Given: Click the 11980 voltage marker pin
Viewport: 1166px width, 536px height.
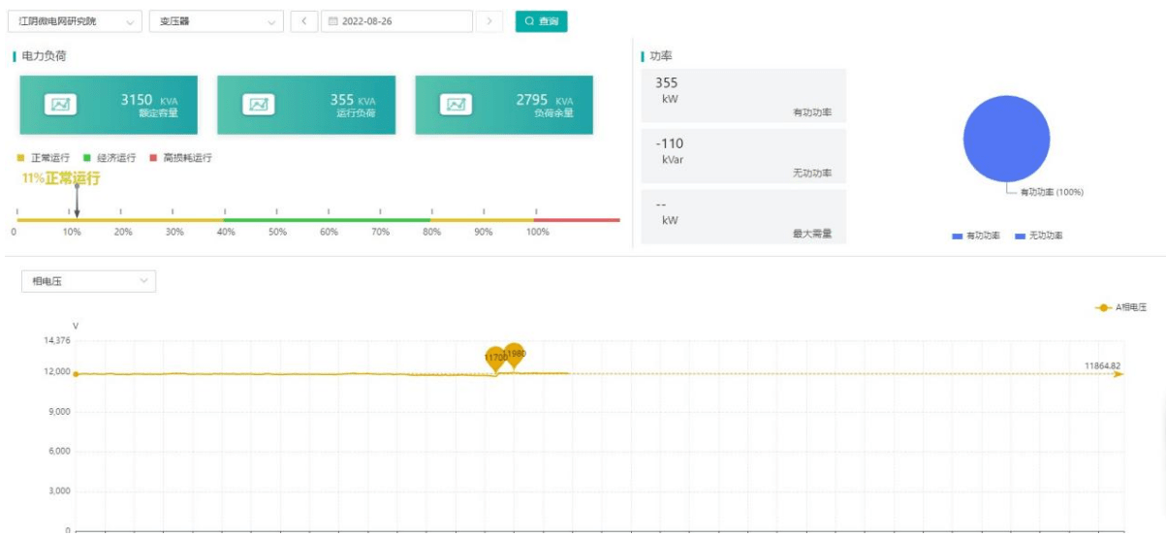Looking at the screenshot, I should point(515,354).
